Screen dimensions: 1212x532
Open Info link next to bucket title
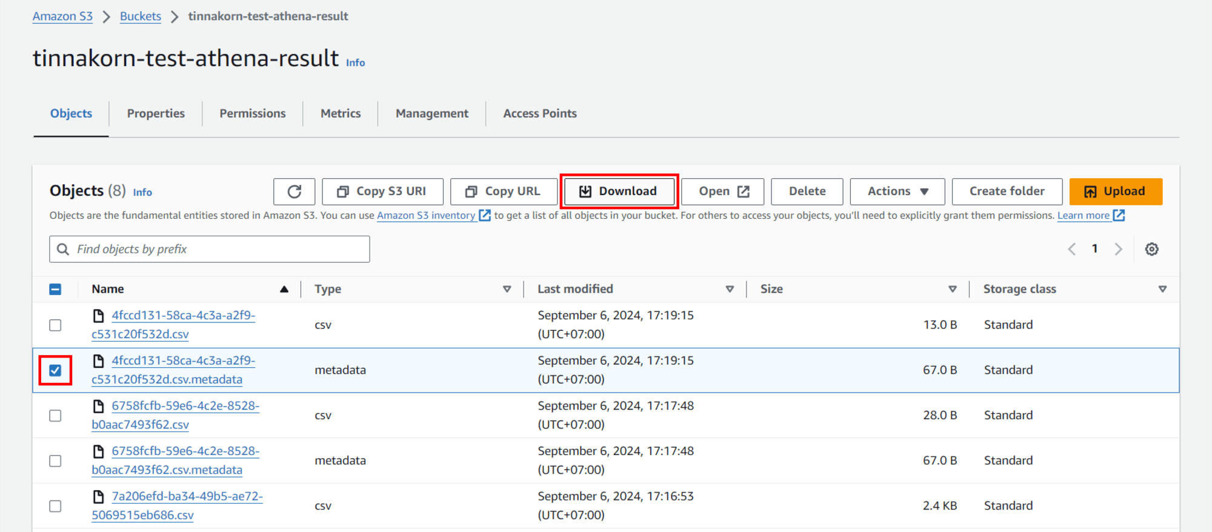(355, 62)
